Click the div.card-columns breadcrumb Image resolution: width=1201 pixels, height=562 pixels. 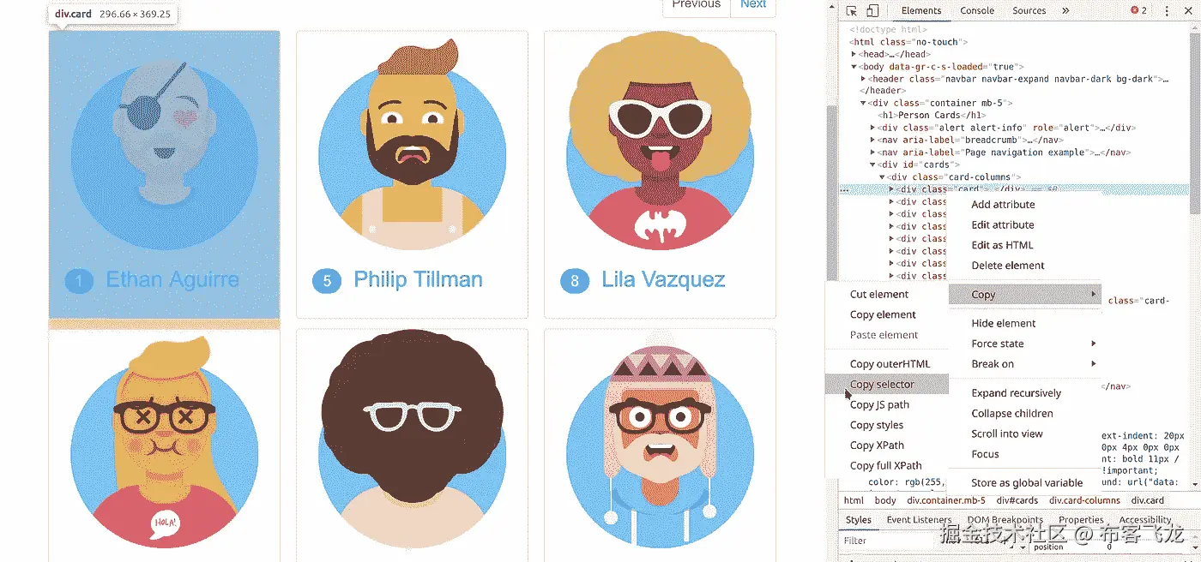[x=1084, y=500]
